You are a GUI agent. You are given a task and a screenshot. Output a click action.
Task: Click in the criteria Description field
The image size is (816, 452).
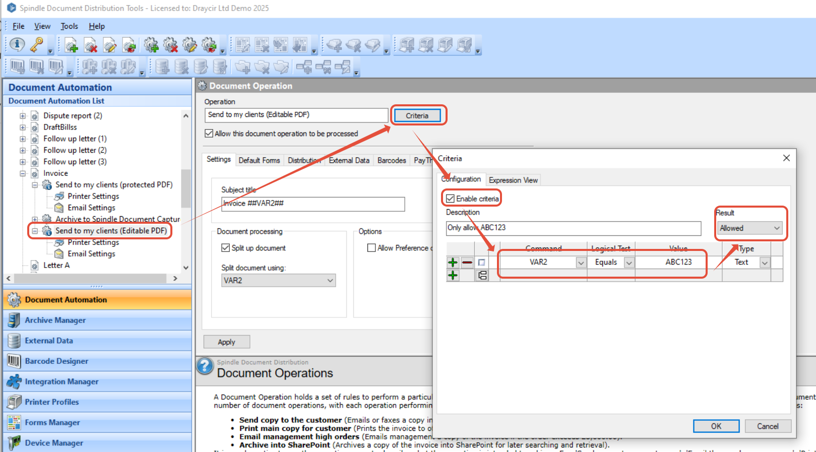(574, 228)
